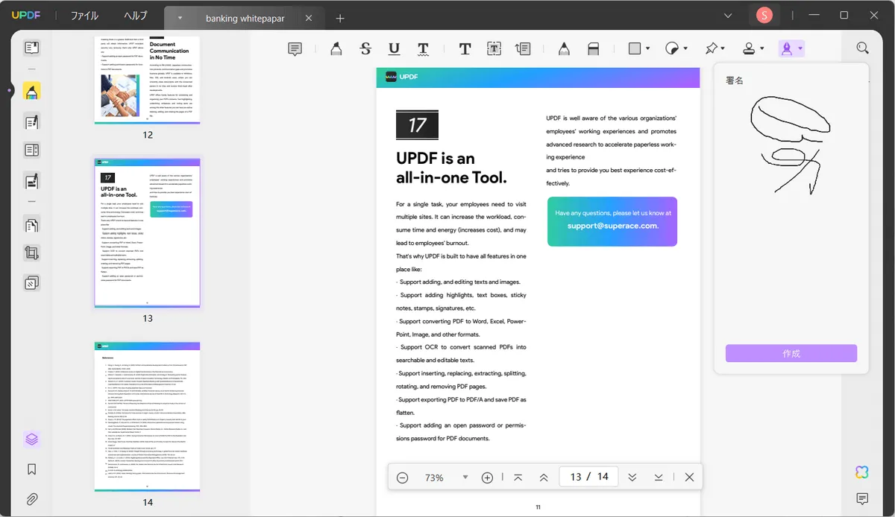895x517 pixels.
Task: Zoom in with the plus button
Action: pyautogui.click(x=488, y=478)
